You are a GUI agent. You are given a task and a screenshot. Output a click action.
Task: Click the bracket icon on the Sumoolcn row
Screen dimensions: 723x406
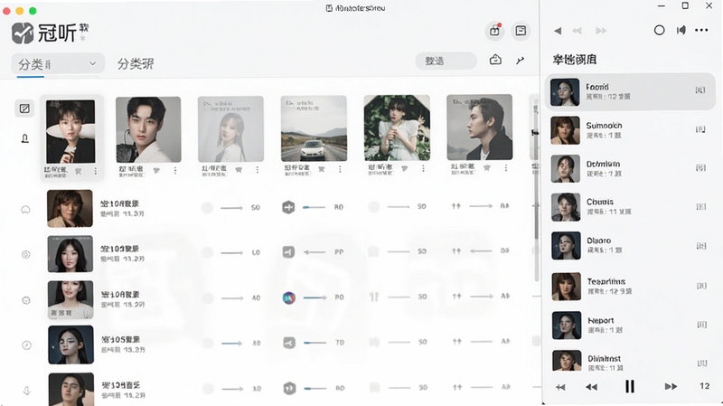pos(700,129)
